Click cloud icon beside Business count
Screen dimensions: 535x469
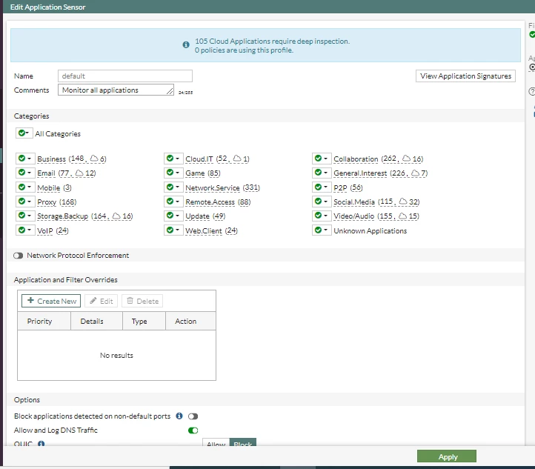coord(94,159)
